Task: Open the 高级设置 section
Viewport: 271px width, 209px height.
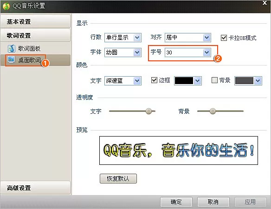Action: pyautogui.click(x=35, y=188)
